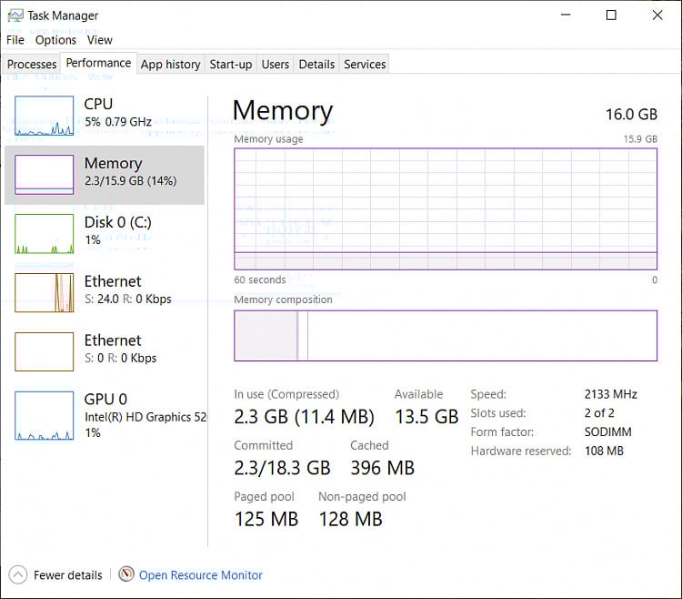Go to the Users tab

276,64
